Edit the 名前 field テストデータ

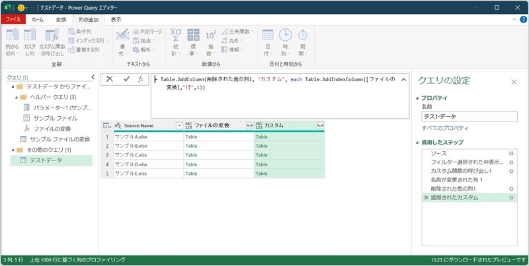click(x=469, y=117)
